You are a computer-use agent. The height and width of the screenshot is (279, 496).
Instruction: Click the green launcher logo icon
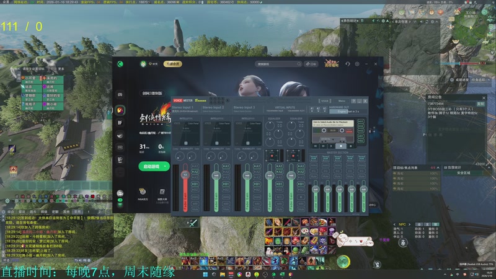(x=120, y=64)
